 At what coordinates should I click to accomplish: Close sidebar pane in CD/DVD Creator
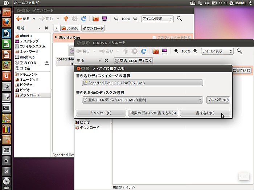pos(106,60)
